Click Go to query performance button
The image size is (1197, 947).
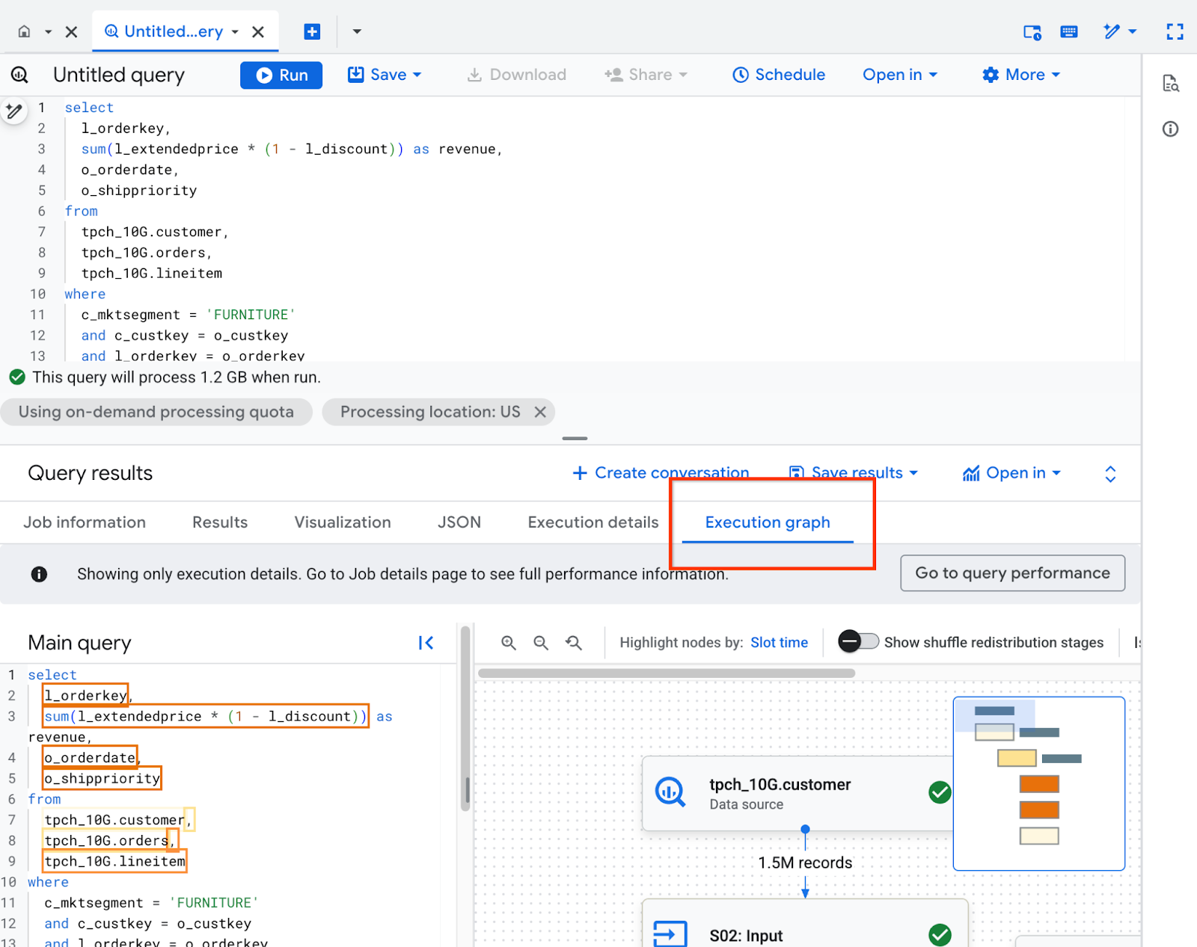(x=1012, y=573)
